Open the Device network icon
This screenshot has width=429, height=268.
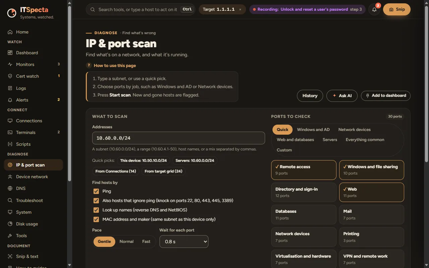coord(10,177)
